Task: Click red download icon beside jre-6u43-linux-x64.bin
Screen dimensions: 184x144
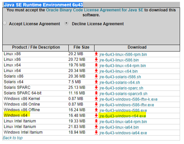Action: click(96, 71)
